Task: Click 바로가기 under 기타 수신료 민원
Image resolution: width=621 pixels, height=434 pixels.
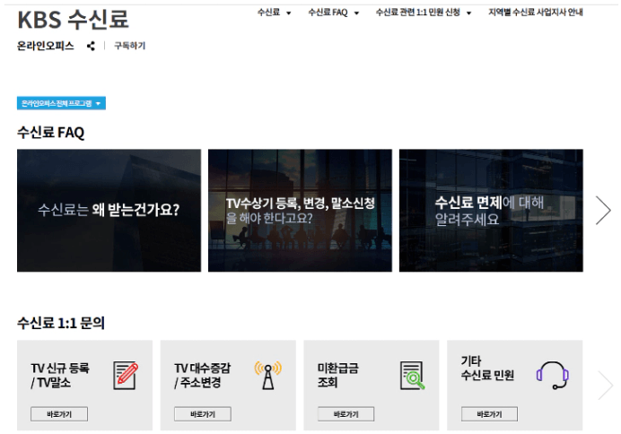Action: click(x=489, y=414)
